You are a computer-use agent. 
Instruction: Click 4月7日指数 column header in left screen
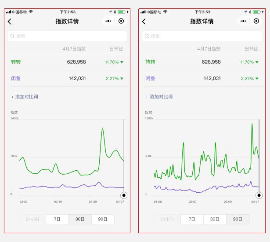(x=74, y=49)
